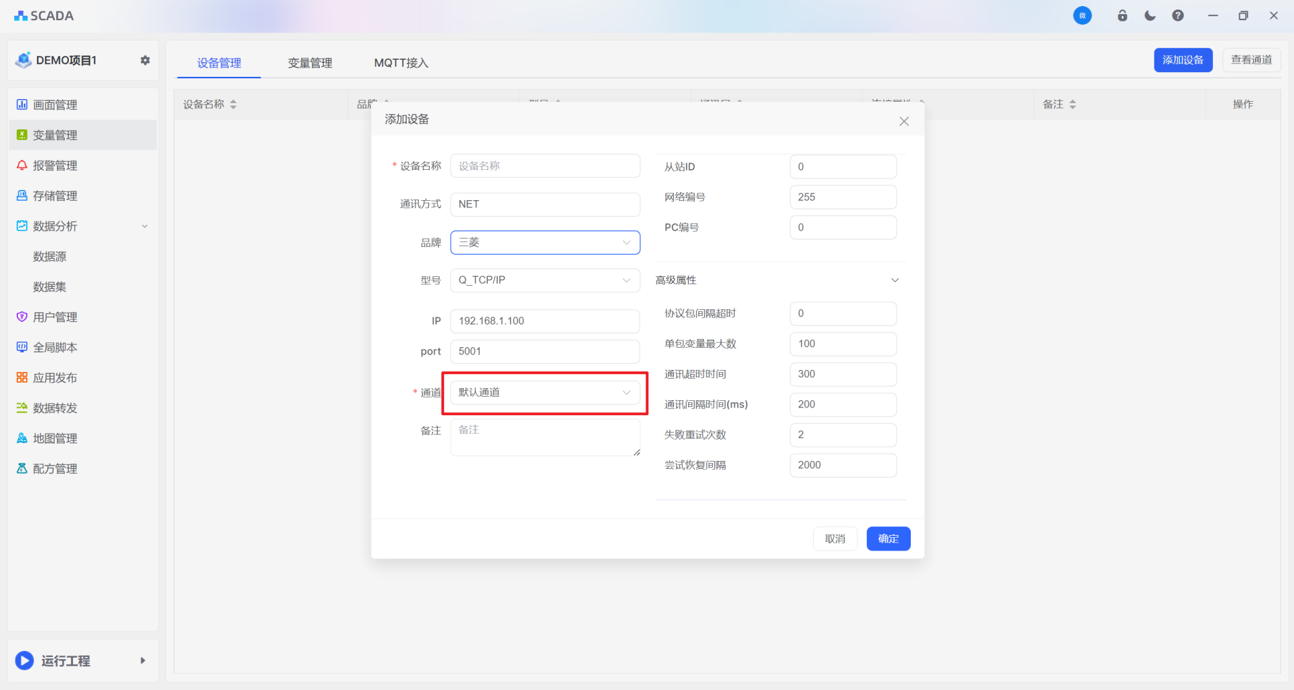The height and width of the screenshot is (690, 1294).
Task: Open the help question mark icon
Action: [x=1177, y=15]
